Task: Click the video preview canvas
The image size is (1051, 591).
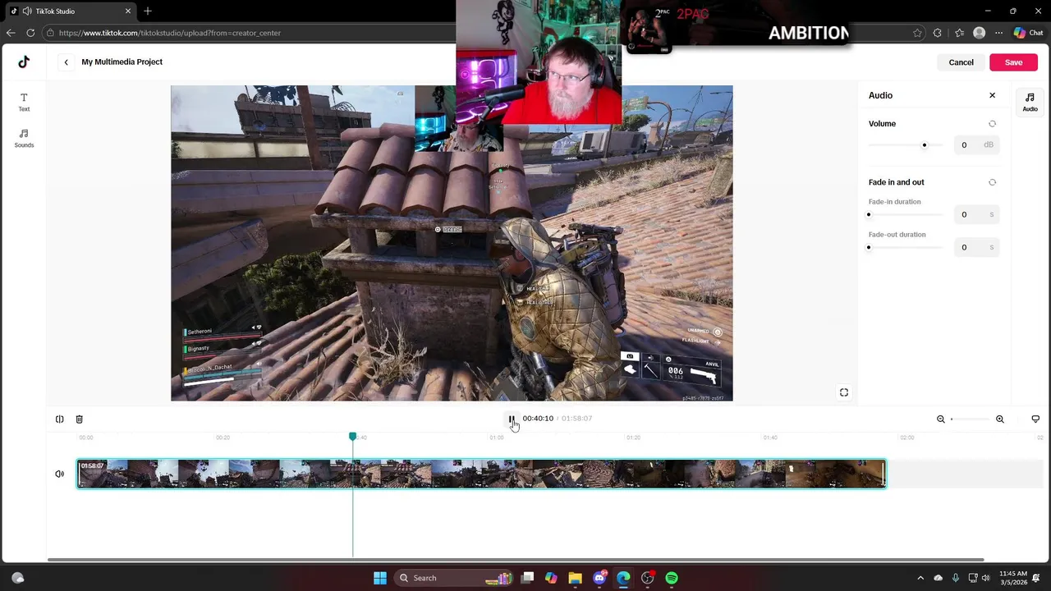Action: click(452, 243)
